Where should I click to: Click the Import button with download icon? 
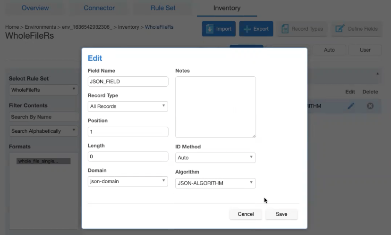pyautogui.click(x=219, y=29)
